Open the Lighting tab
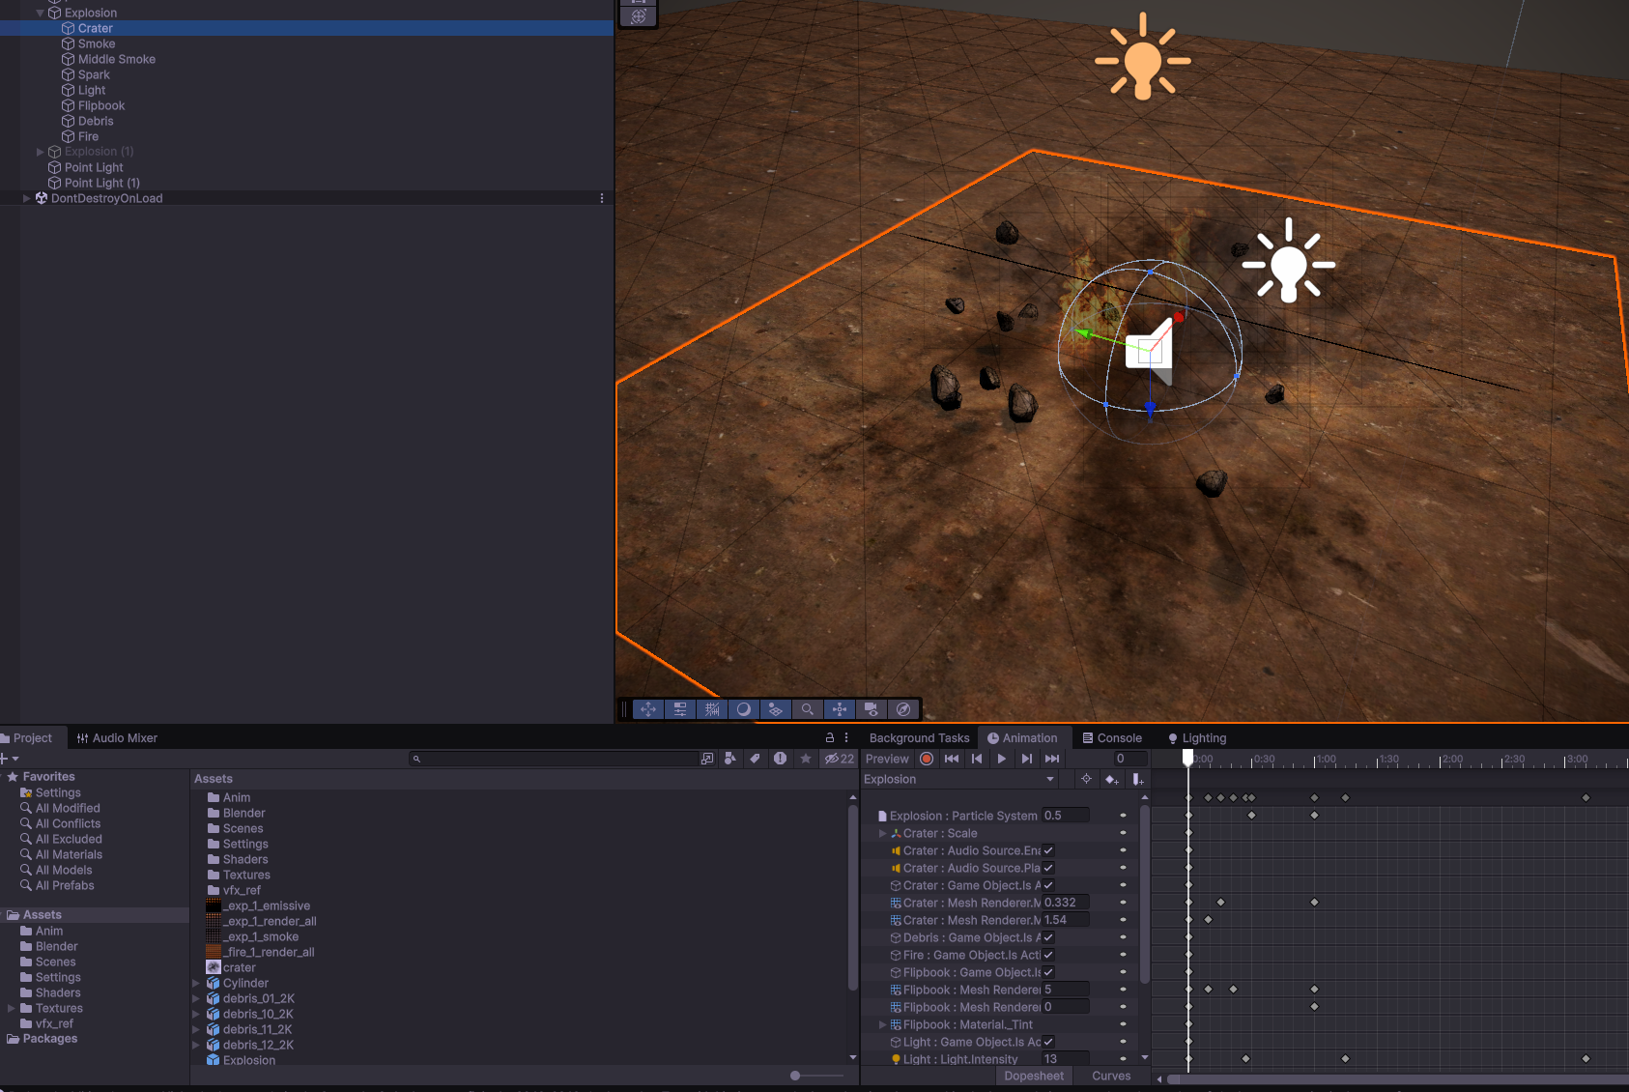 pos(1197,737)
